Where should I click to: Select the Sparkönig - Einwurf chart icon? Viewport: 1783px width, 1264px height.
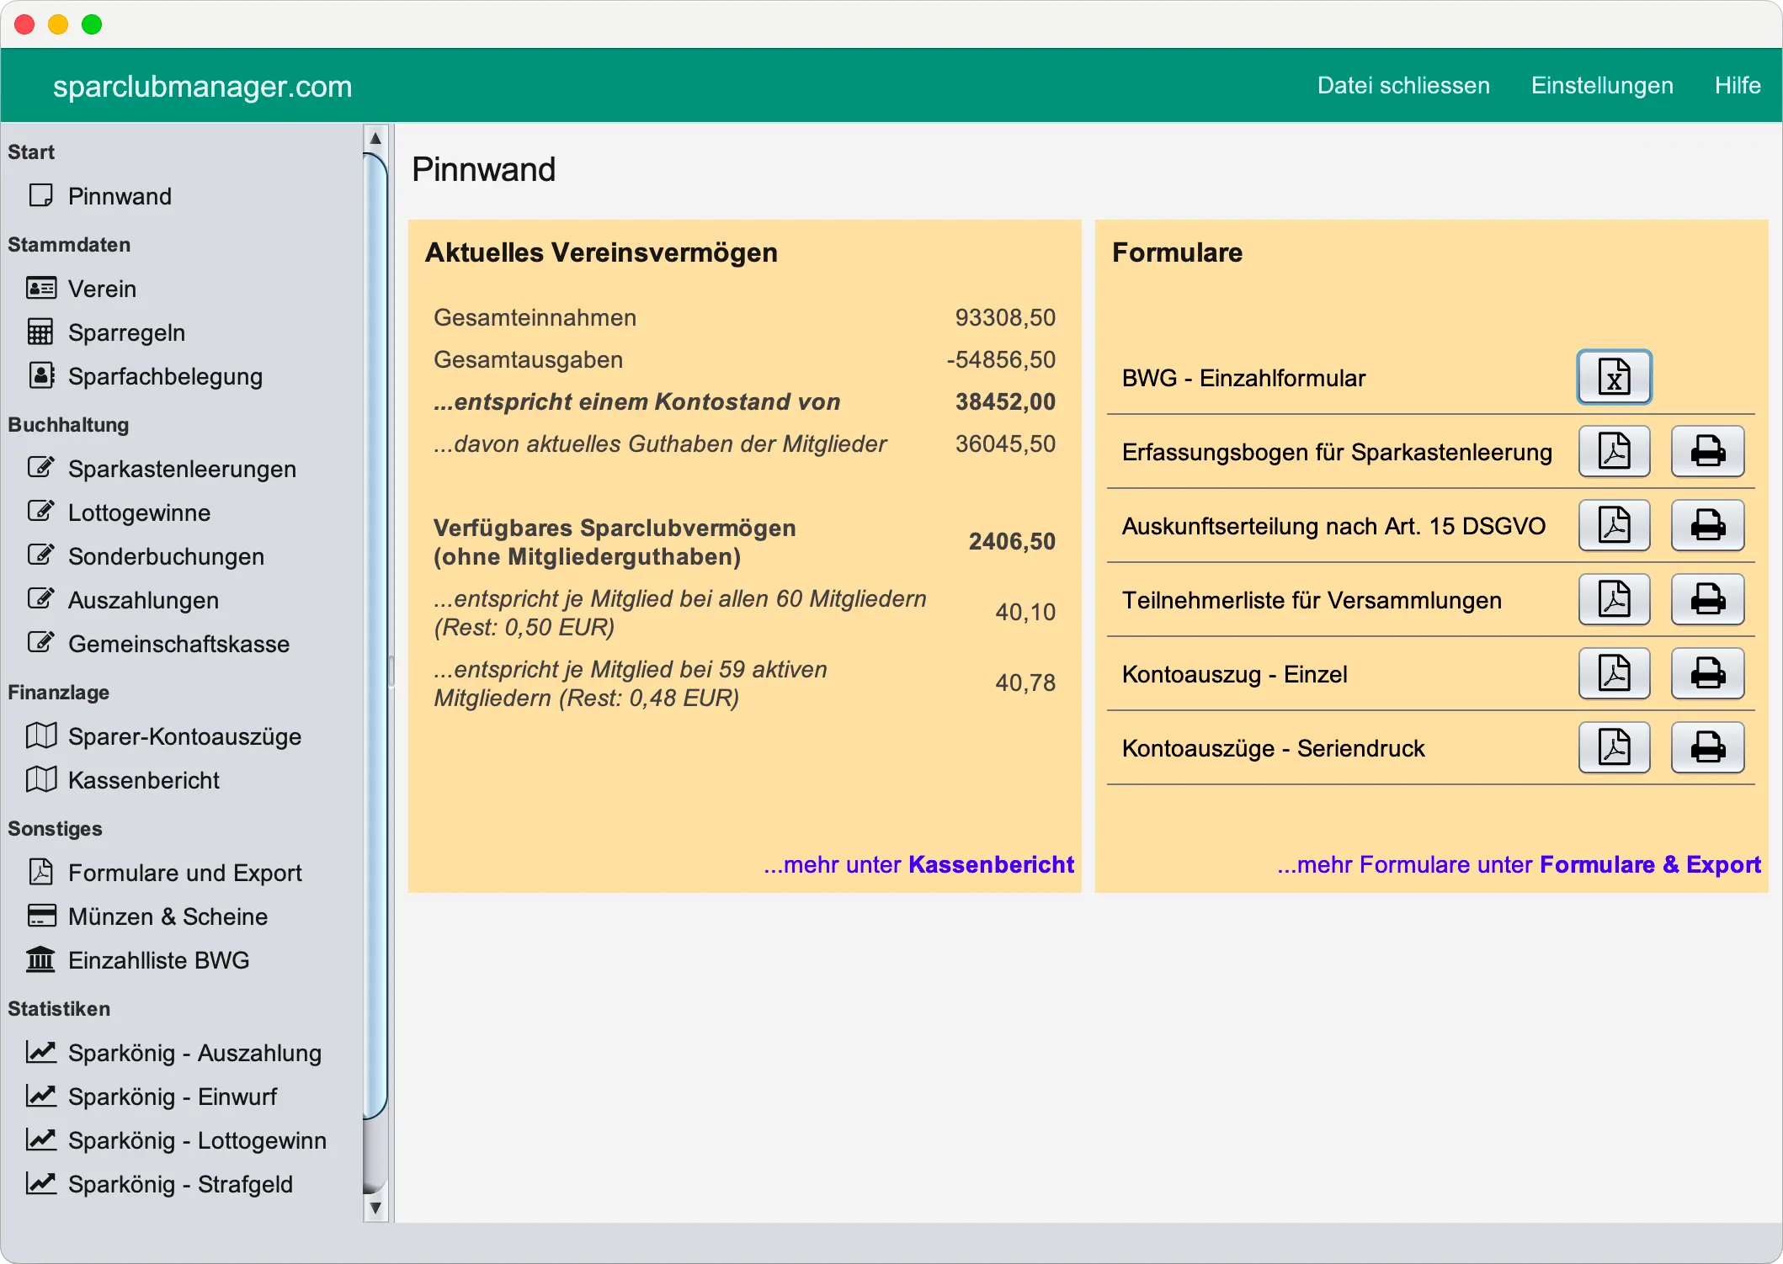(40, 1096)
